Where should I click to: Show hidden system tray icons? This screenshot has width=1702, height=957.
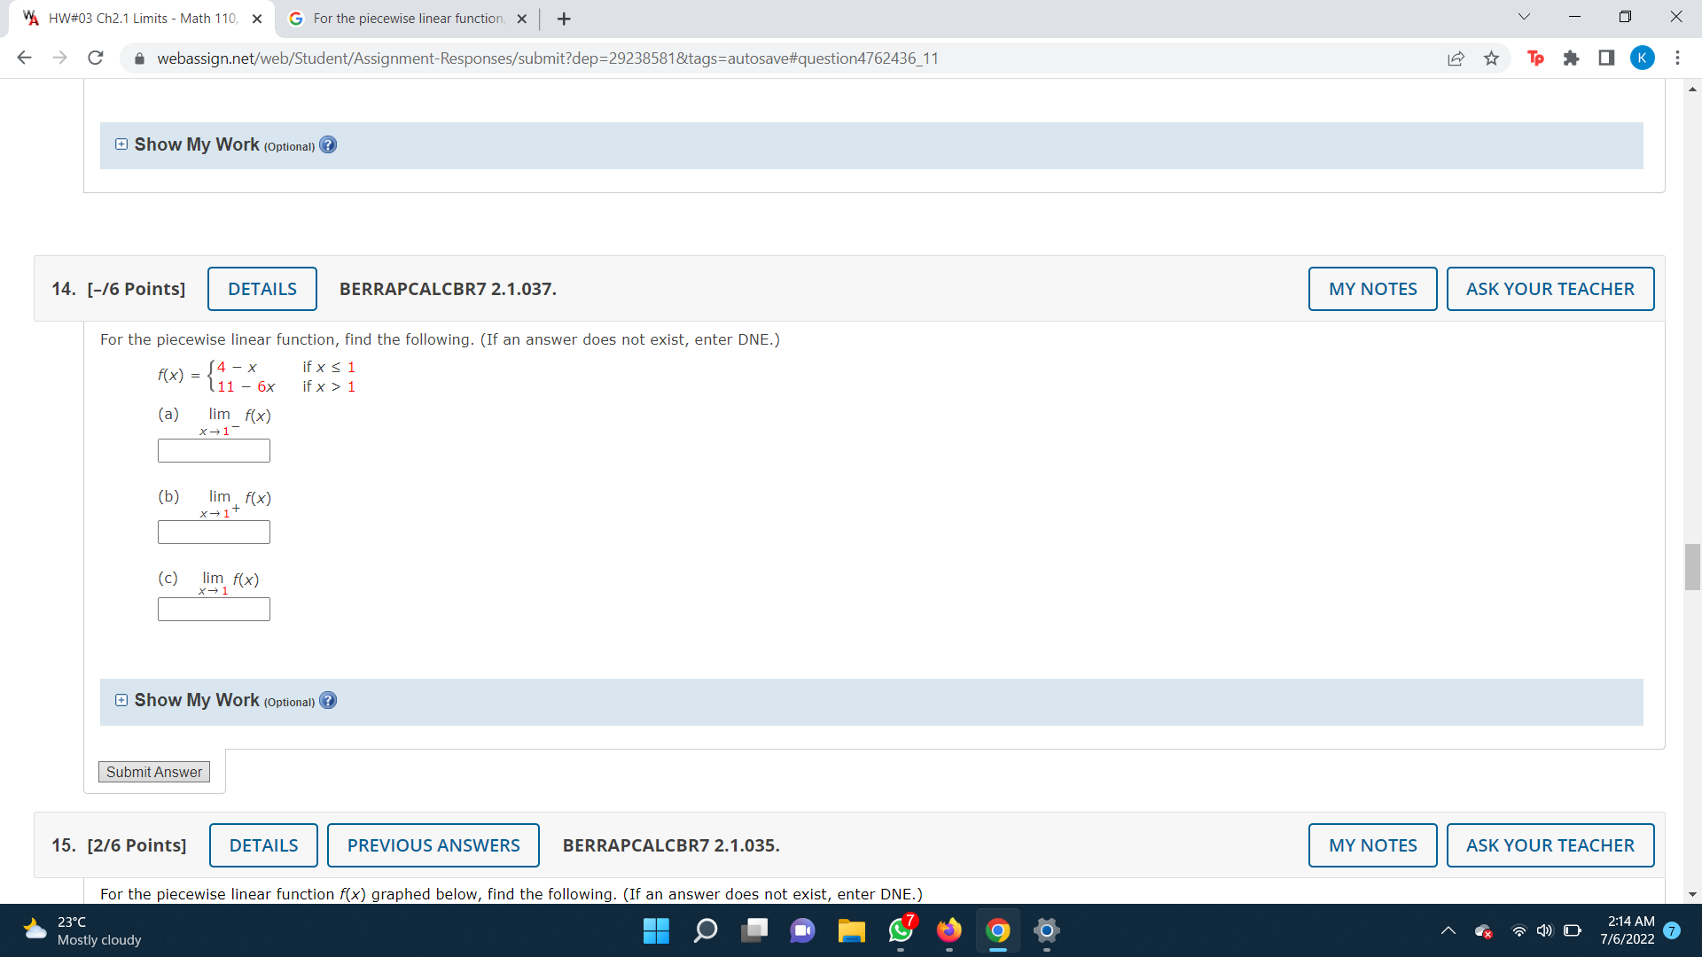pos(1448,930)
